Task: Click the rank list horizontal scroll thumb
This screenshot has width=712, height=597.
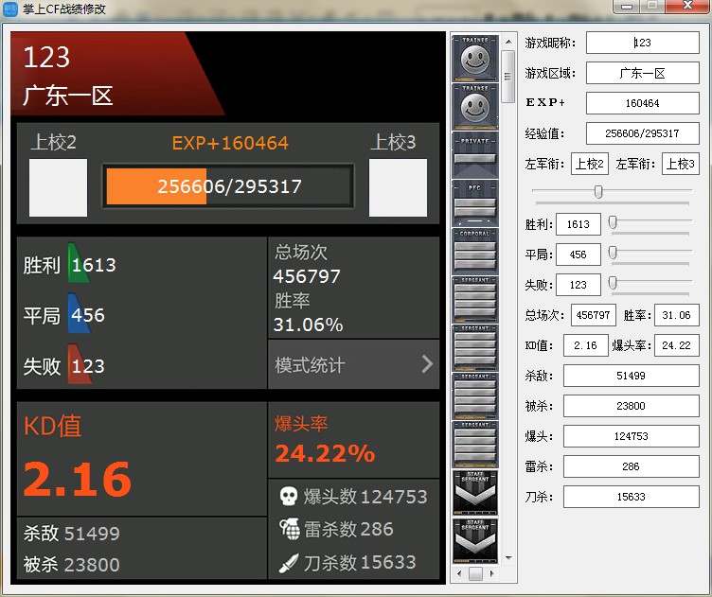Action: click(x=475, y=573)
